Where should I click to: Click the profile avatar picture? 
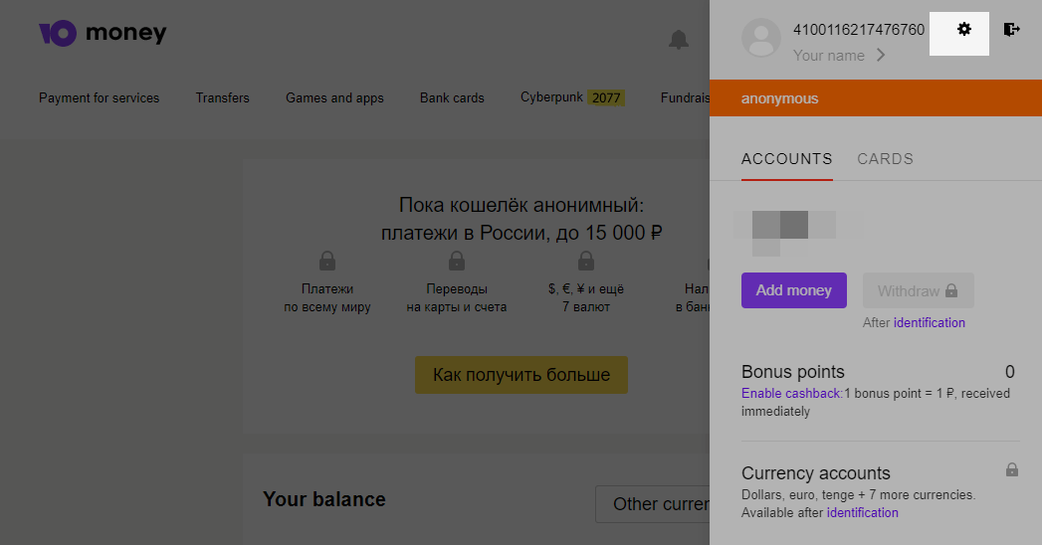[761, 39]
